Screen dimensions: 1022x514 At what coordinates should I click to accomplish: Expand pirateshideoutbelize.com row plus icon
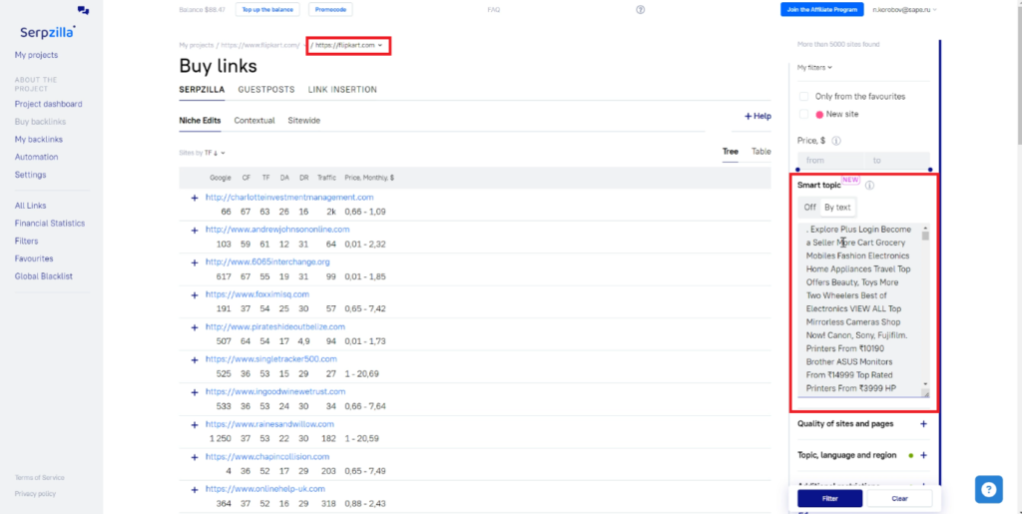pyautogui.click(x=195, y=327)
